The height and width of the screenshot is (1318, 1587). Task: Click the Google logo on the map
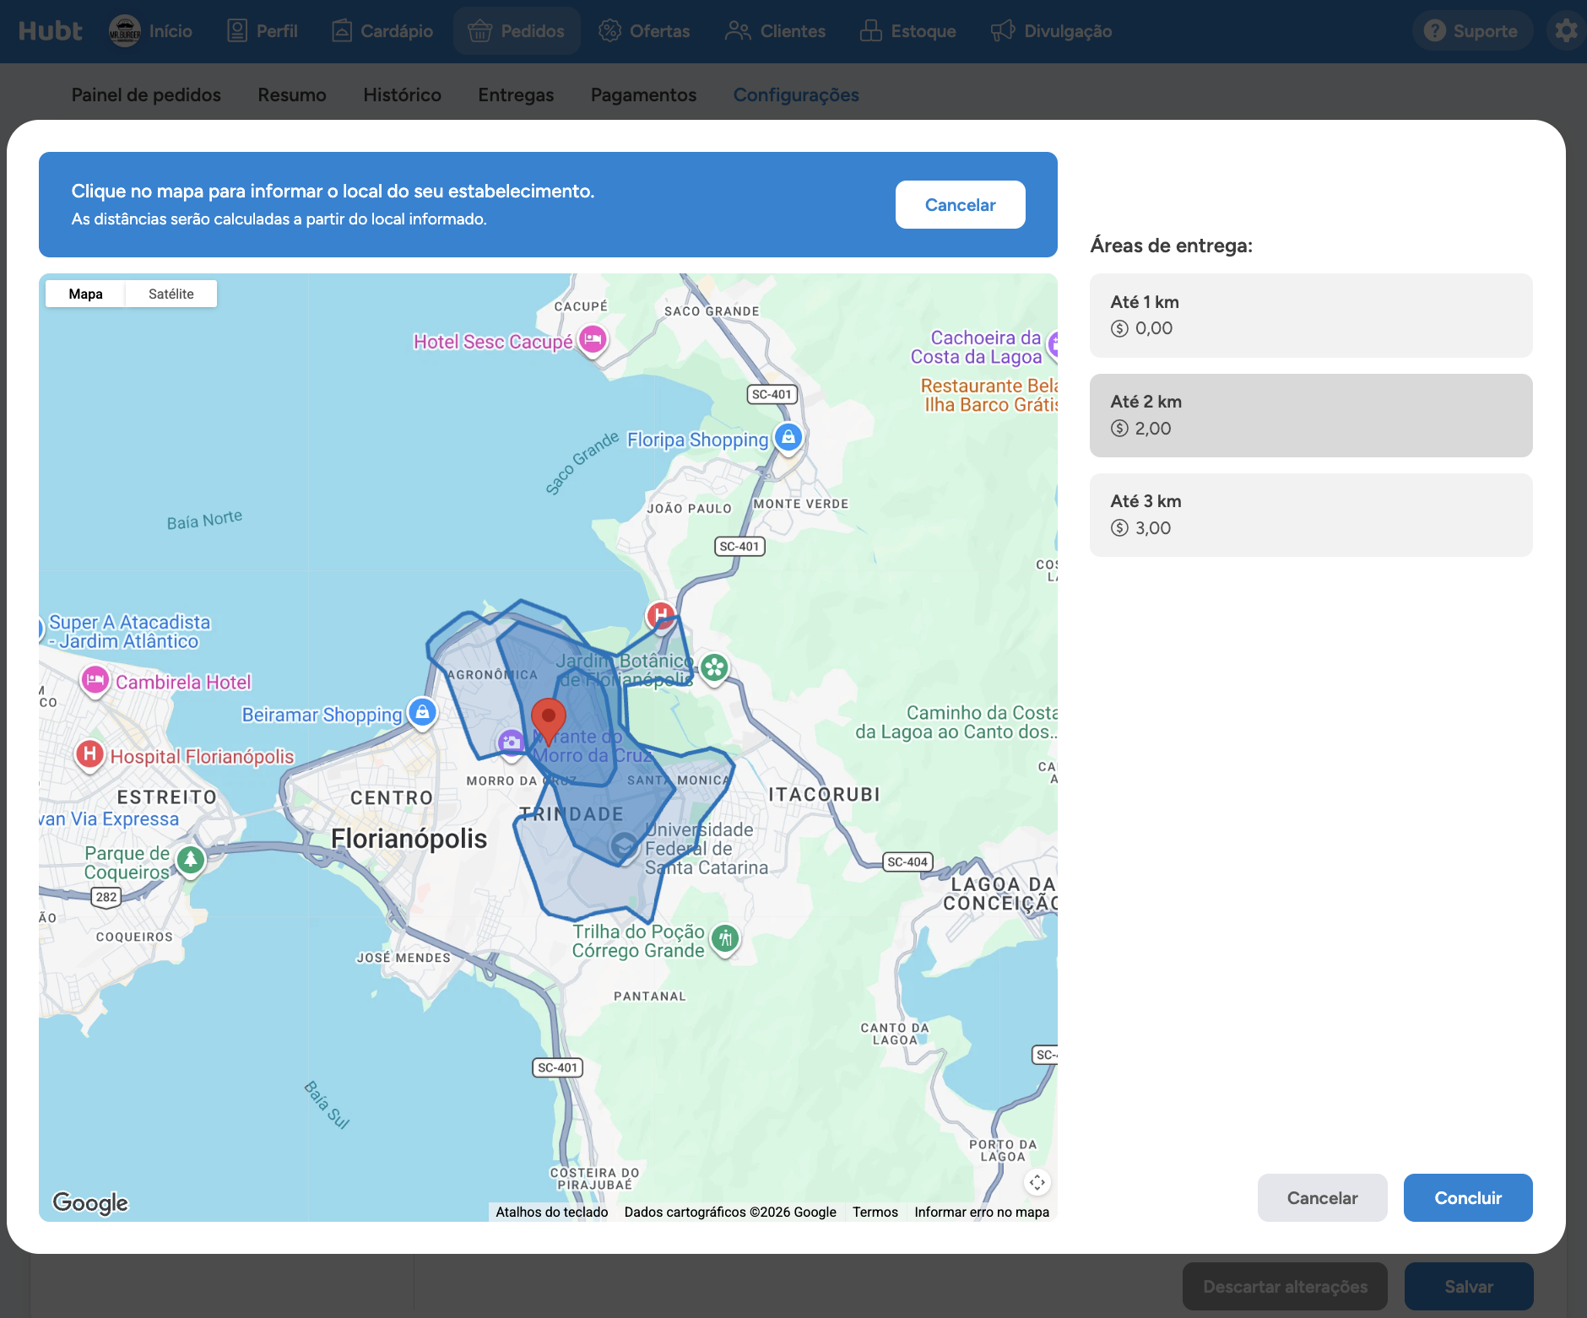tap(90, 1202)
